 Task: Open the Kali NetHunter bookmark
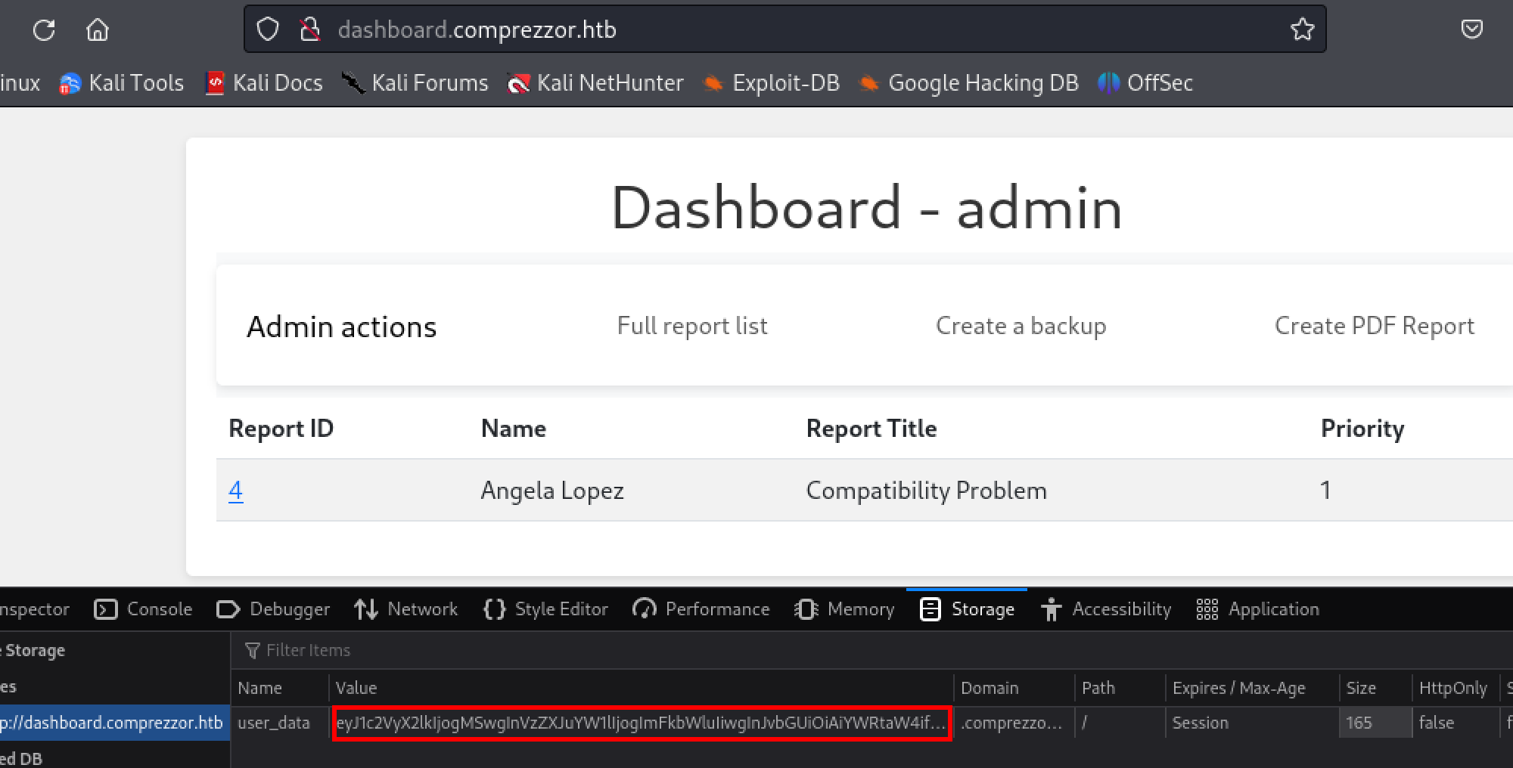[596, 83]
